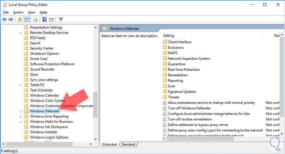Viewport: 285px width, 154px height.
Task: Click the Turn off routine remediation policy icon
Action: [x=165, y=119]
